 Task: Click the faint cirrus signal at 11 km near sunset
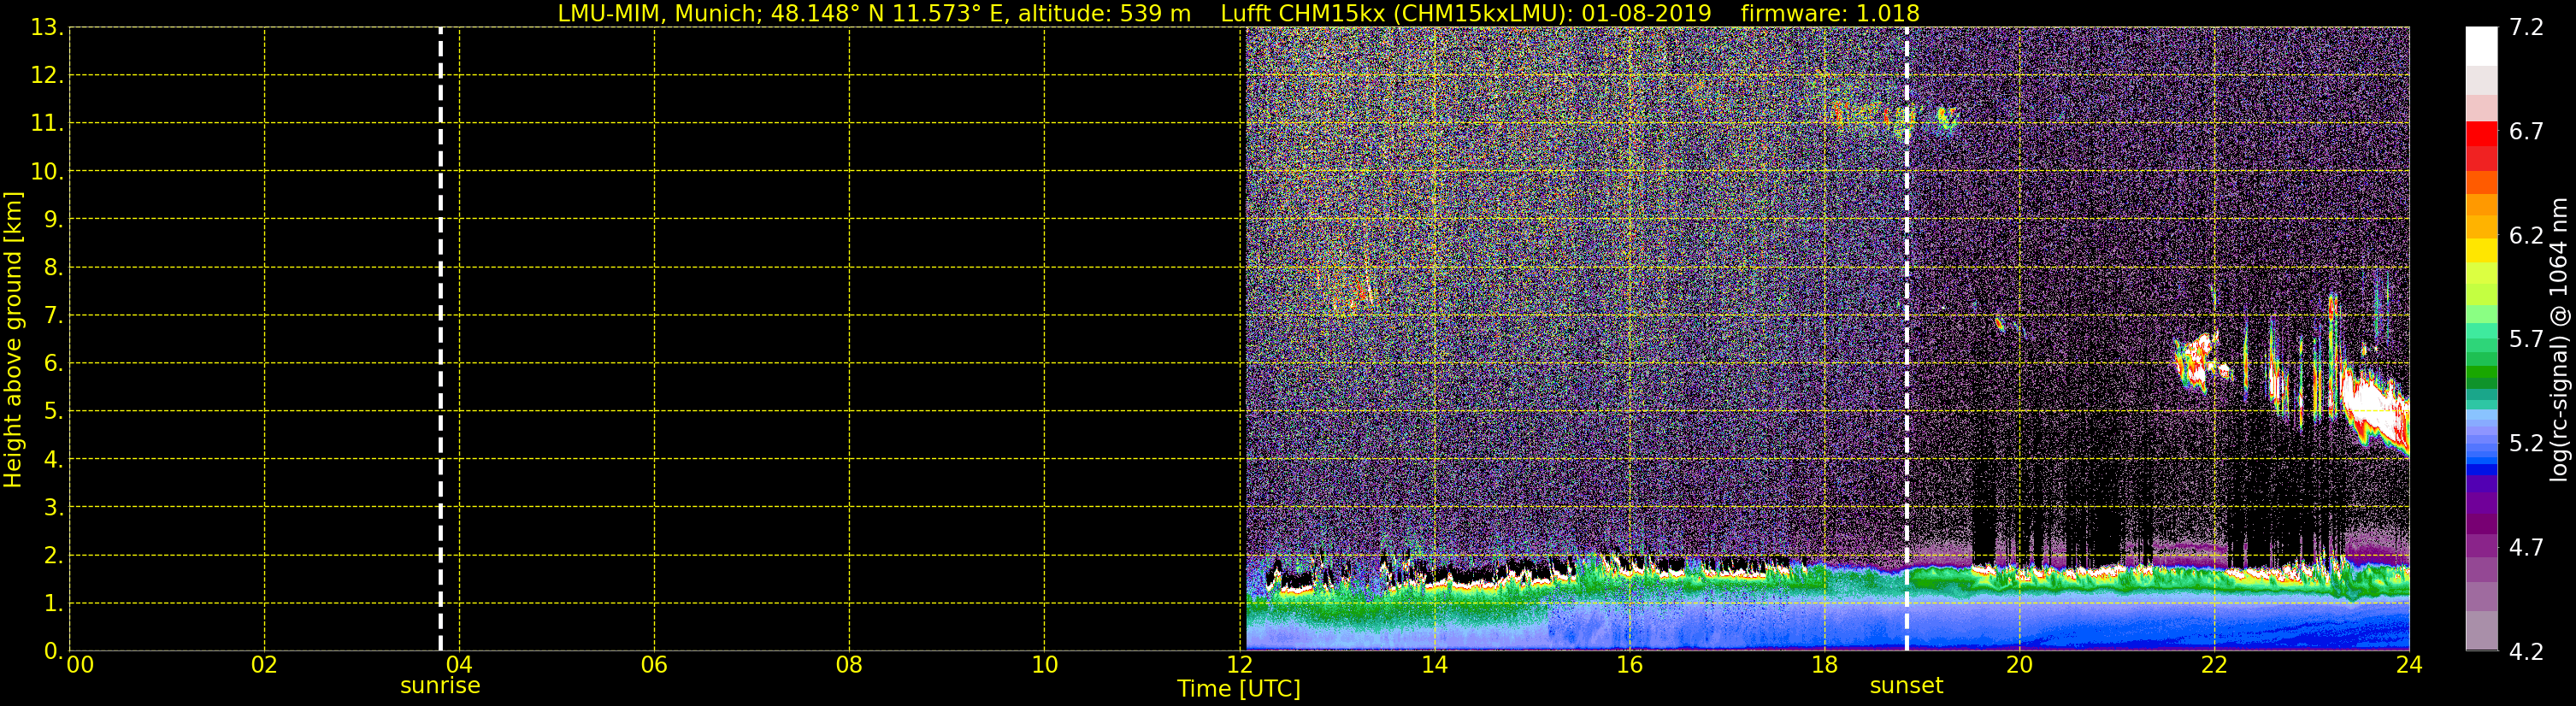[x=1893, y=118]
